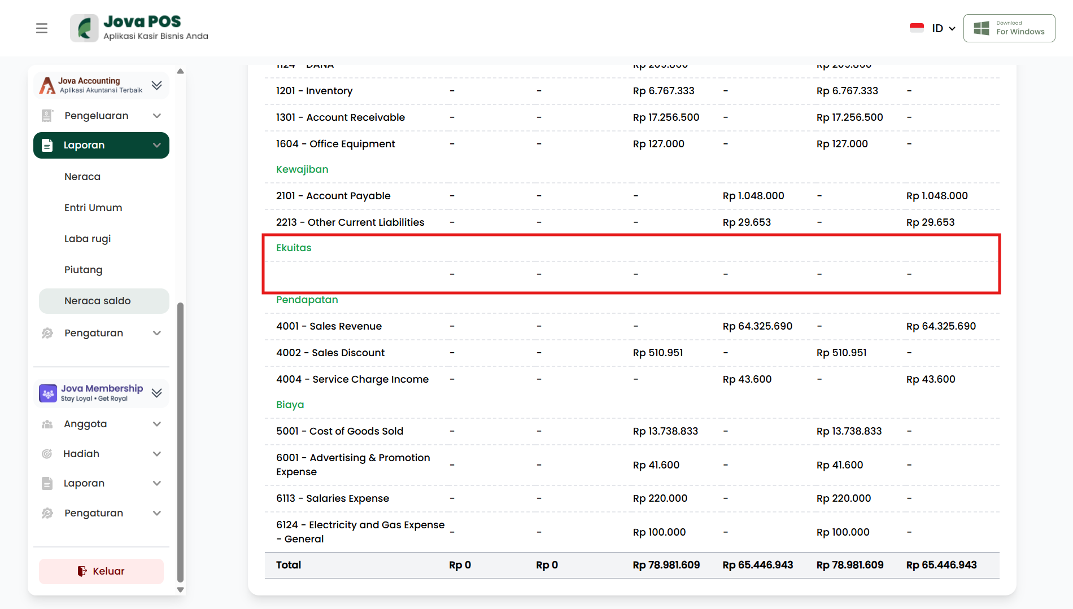The width and height of the screenshot is (1073, 609).
Task: Click the Jova Accounting logo icon
Action: [x=47, y=85]
